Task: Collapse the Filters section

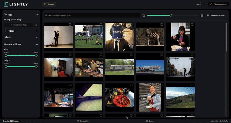Action: pos(37,31)
